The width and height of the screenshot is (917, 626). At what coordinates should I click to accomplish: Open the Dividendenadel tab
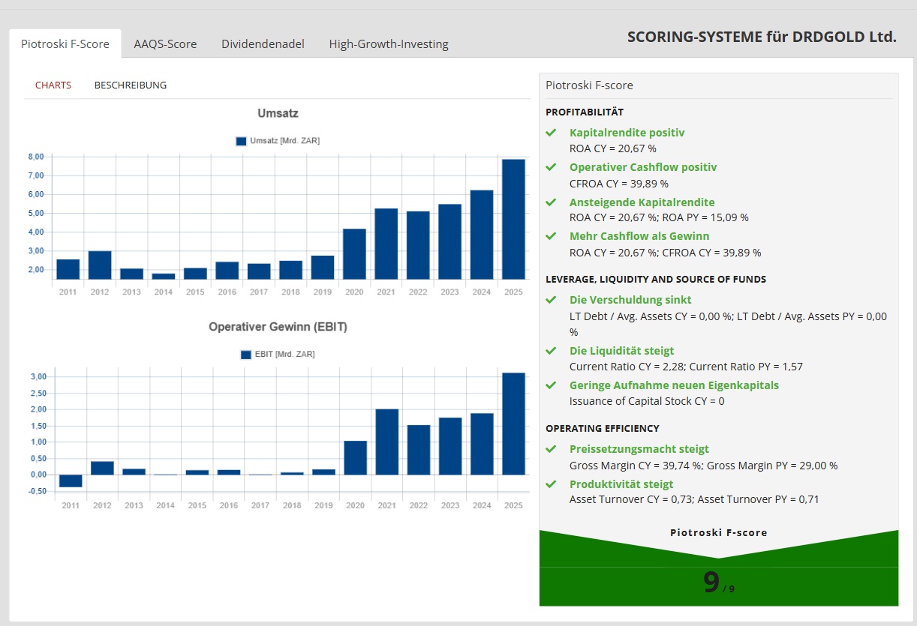tap(263, 44)
